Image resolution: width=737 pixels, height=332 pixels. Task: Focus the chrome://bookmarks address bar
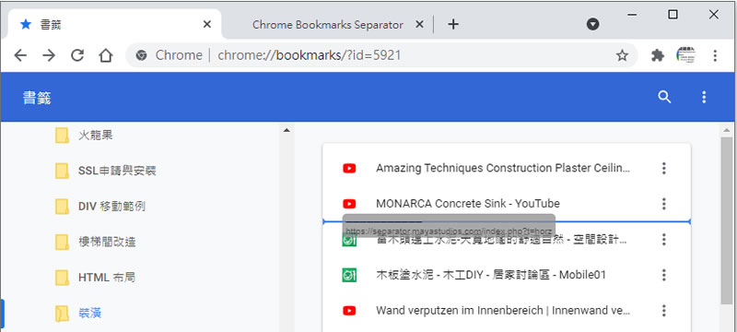click(380, 55)
